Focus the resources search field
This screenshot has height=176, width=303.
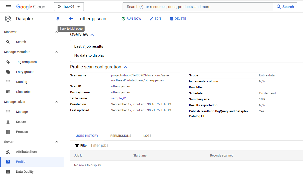(198, 7)
